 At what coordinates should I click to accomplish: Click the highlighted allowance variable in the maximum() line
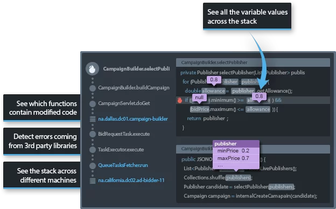click(258, 109)
